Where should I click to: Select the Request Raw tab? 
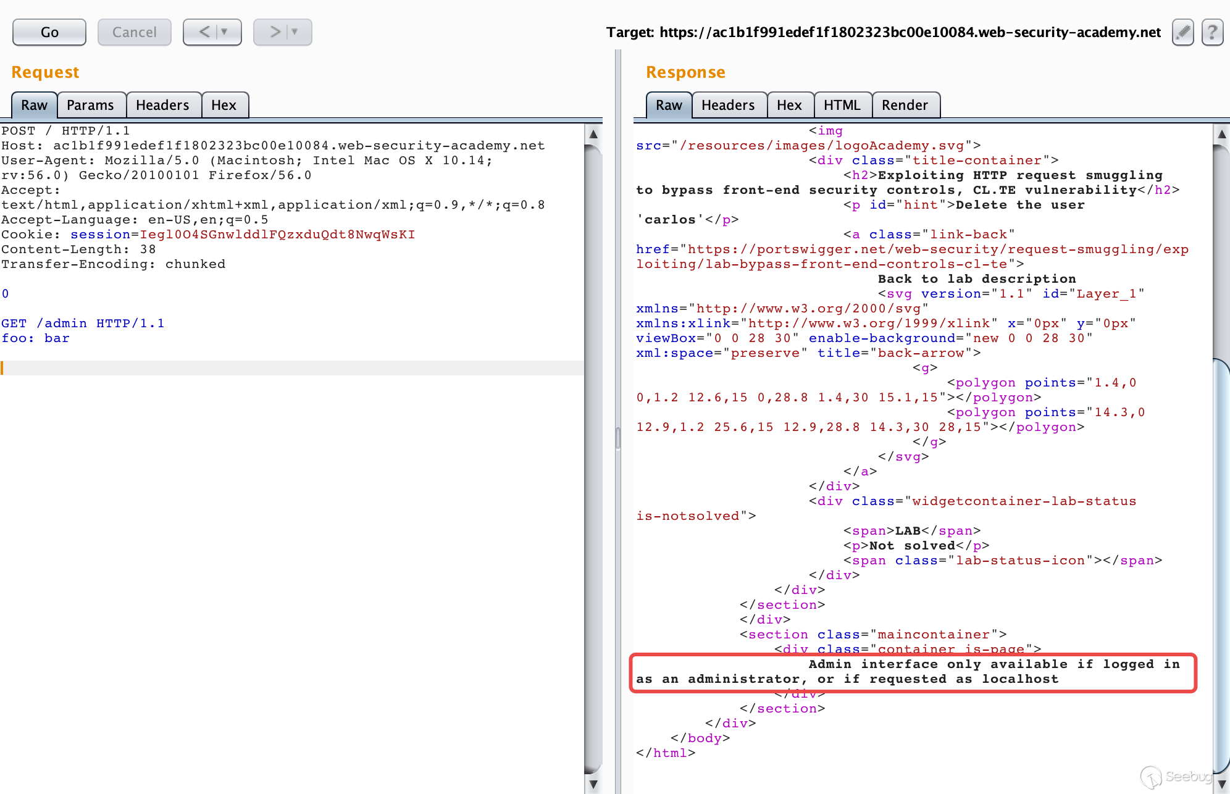(x=35, y=105)
